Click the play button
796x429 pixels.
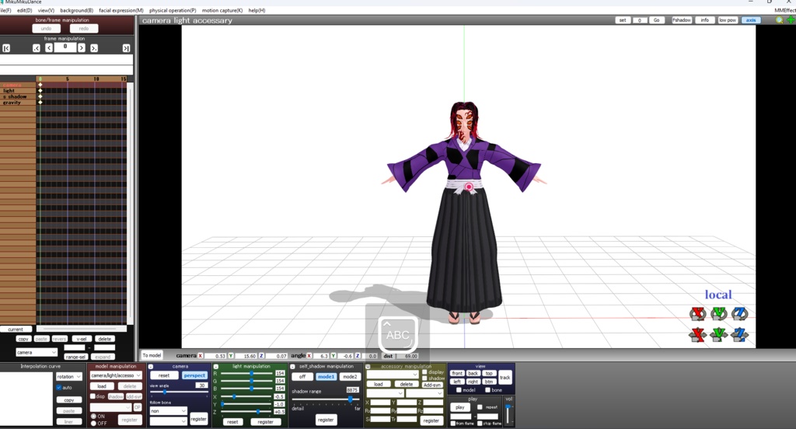460,407
